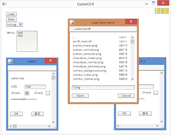Uncheck the checked box in 16412 window

pyautogui.click(x=27, y=93)
